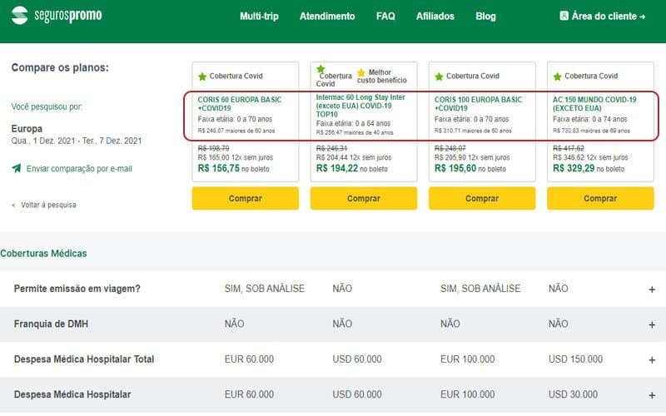Image resolution: width=666 pixels, height=416 pixels.
Task: Open the Afiliados menu item
Action: click(435, 16)
